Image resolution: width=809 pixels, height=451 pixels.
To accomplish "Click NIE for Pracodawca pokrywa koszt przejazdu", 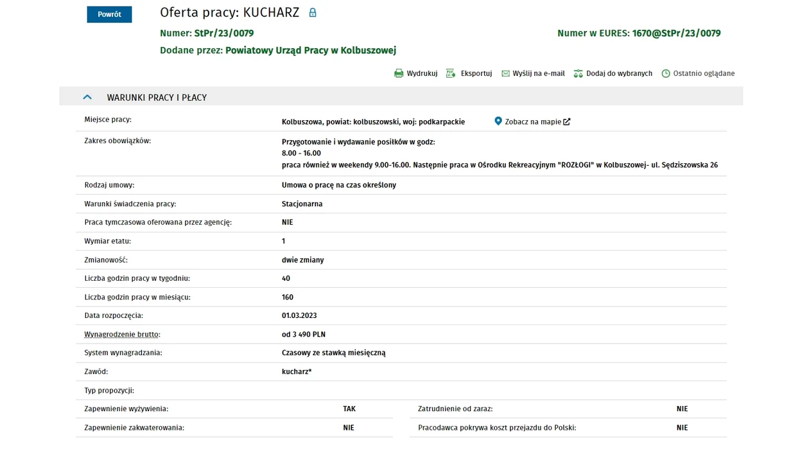I will coord(682,427).
